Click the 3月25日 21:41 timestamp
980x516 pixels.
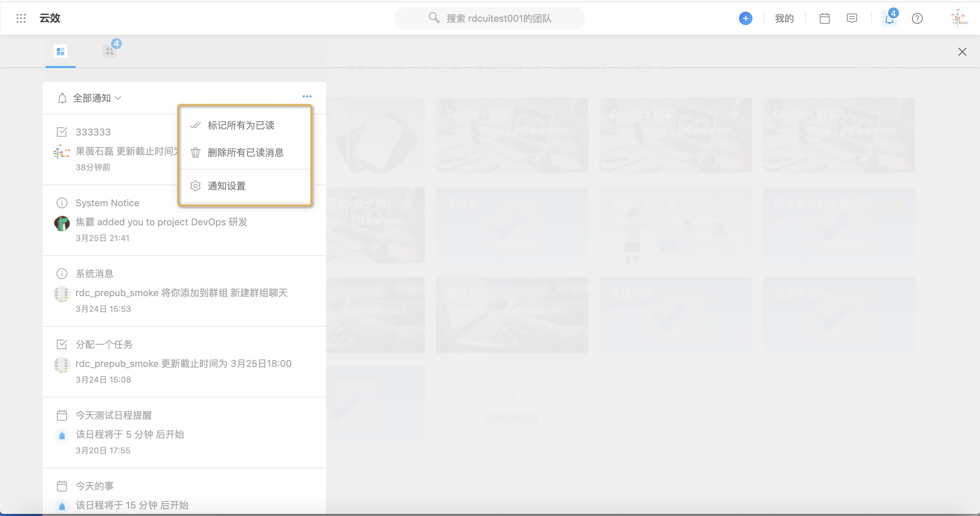(102, 238)
